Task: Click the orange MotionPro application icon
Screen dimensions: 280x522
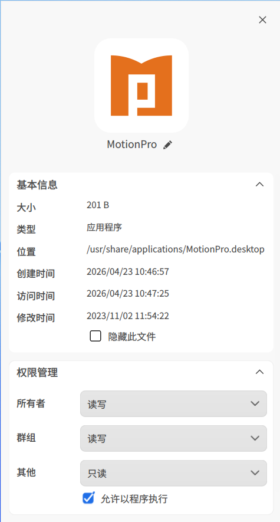Action: [x=141, y=86]
